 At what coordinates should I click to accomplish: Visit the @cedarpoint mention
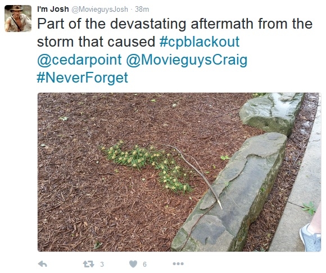[x=79, y=60]
